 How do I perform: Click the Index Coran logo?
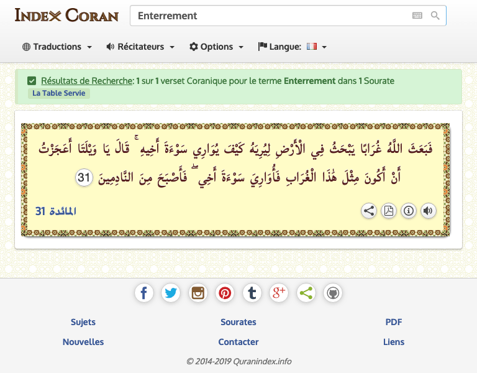66,15
